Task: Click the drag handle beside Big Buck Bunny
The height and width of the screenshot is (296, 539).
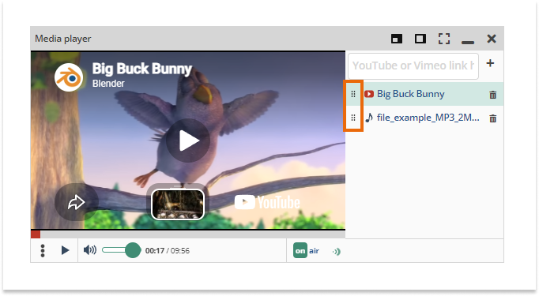Action: [353, 94]
